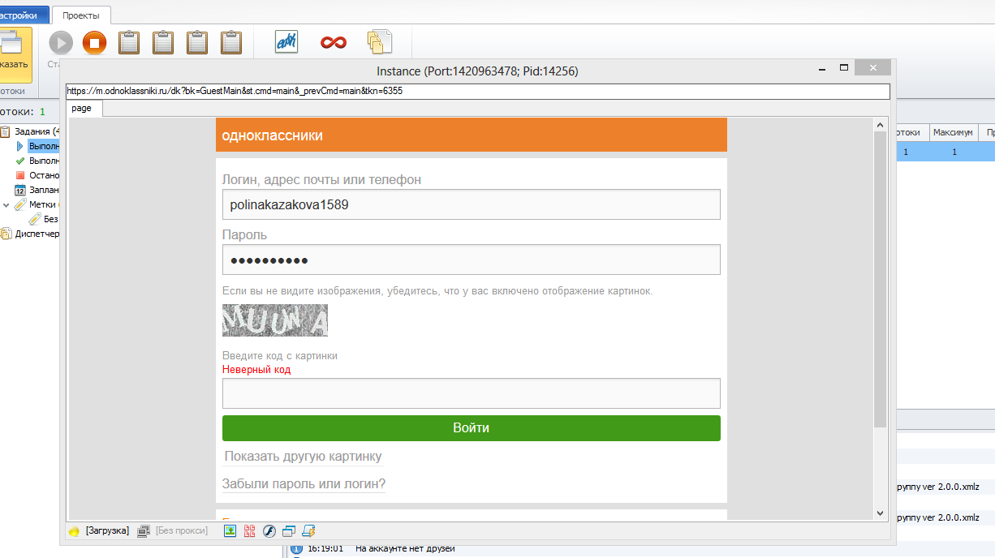Close the Instance window
Viewport: 995px width, 558px height.
point(873,68)
